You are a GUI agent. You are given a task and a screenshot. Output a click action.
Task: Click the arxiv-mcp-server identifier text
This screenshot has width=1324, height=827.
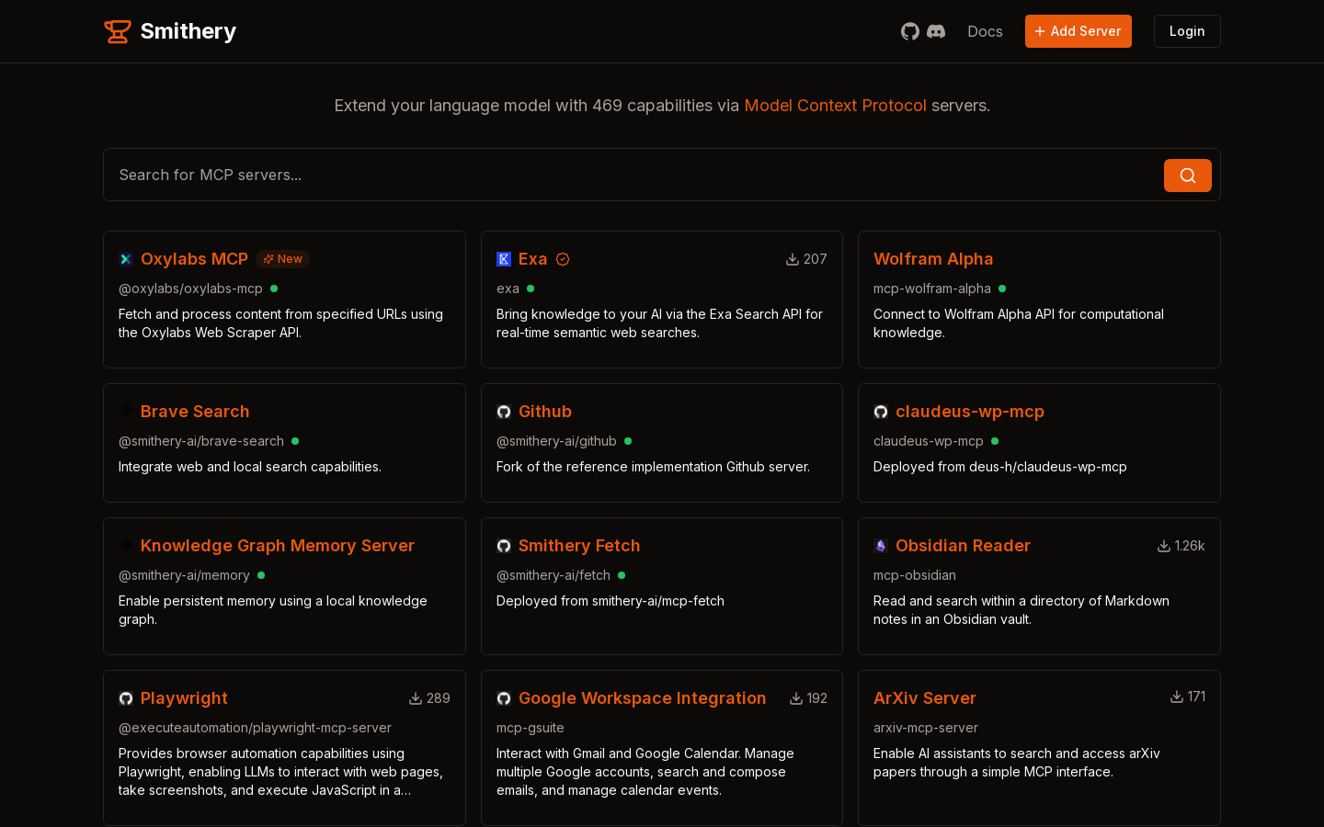coord(926,728)
